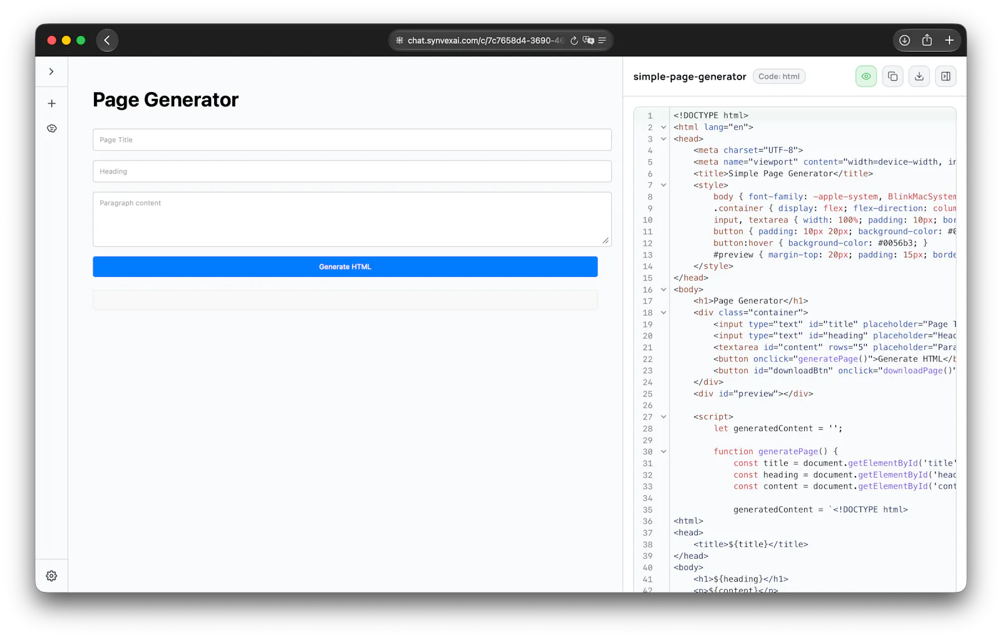Expand the left sidebar with the chevron

click(x=51, y=71)
